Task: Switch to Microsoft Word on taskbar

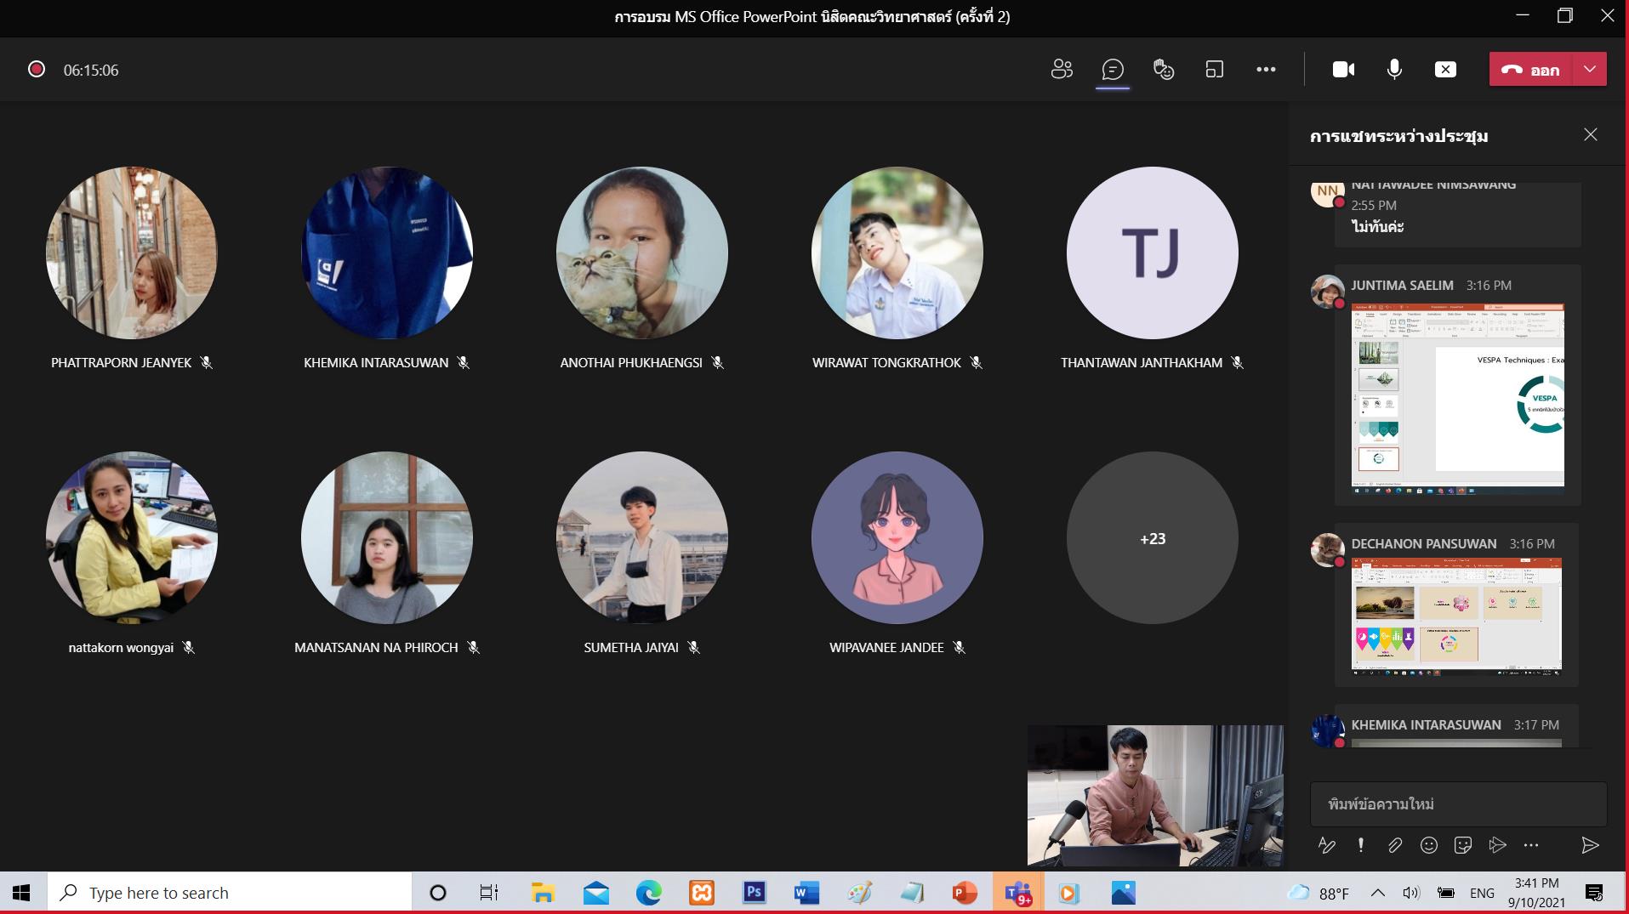Action: [806, 893]
